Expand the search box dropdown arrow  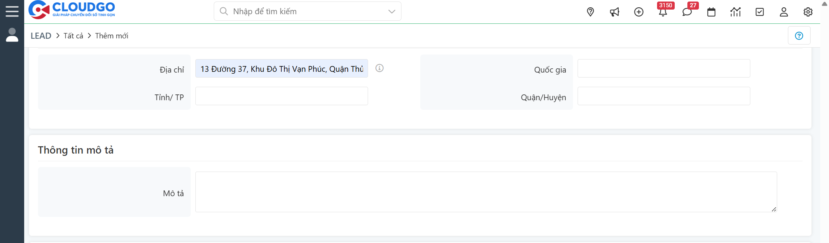(x=391, y=12)
